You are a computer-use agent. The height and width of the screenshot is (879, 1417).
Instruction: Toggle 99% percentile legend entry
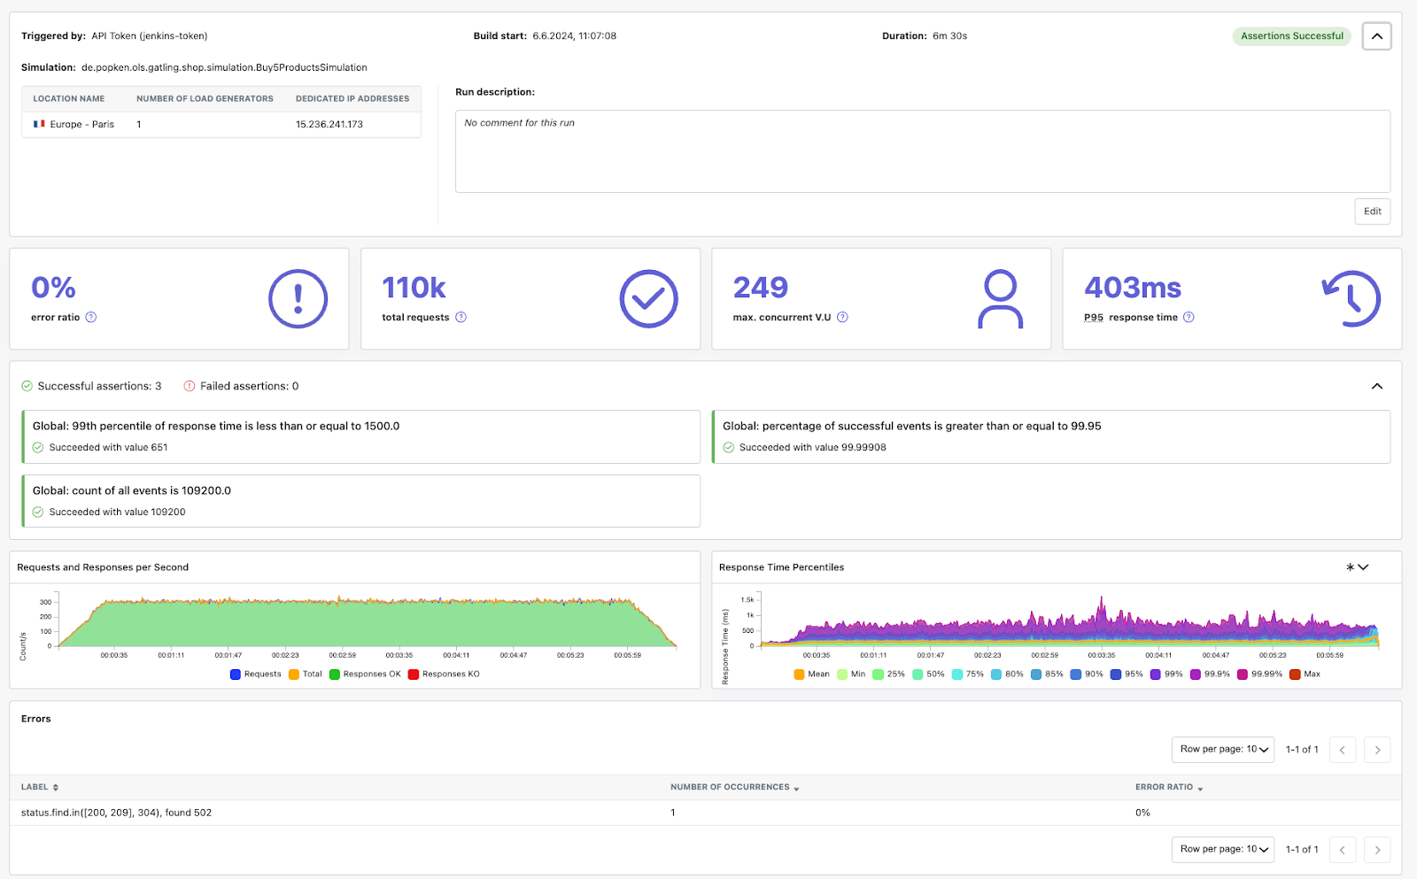point(1166,675)
